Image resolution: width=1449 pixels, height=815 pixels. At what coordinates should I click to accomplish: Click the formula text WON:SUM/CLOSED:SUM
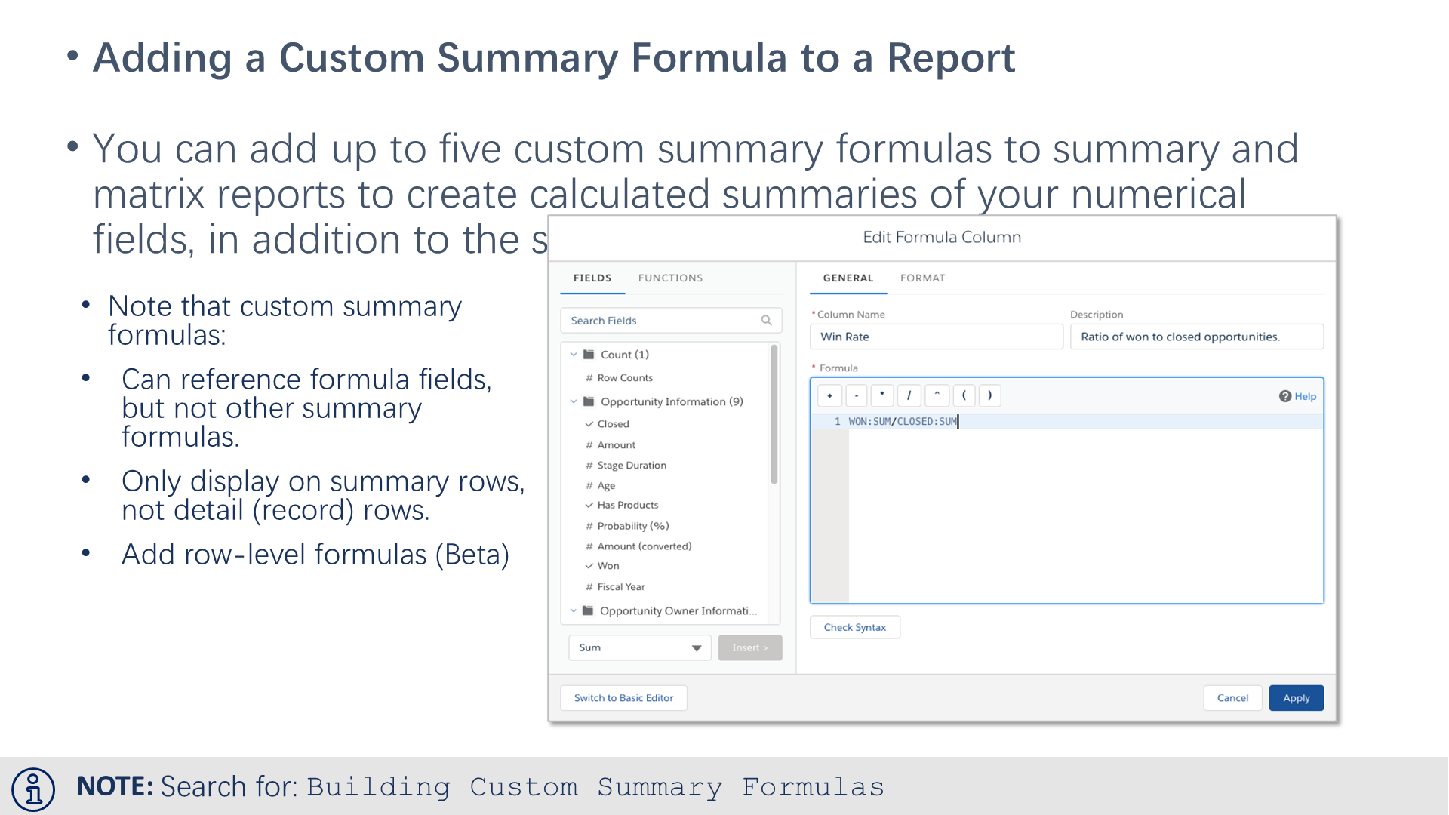903,422
